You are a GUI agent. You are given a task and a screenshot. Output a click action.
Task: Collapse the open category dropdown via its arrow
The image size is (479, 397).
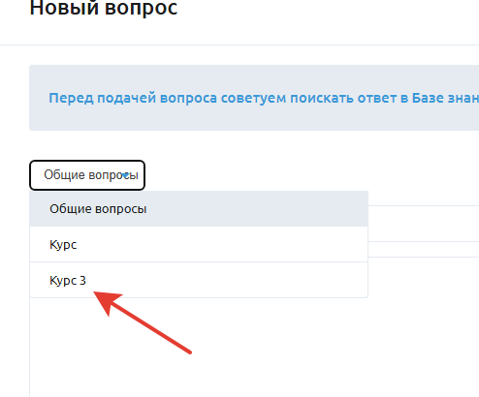coord(125,175)
